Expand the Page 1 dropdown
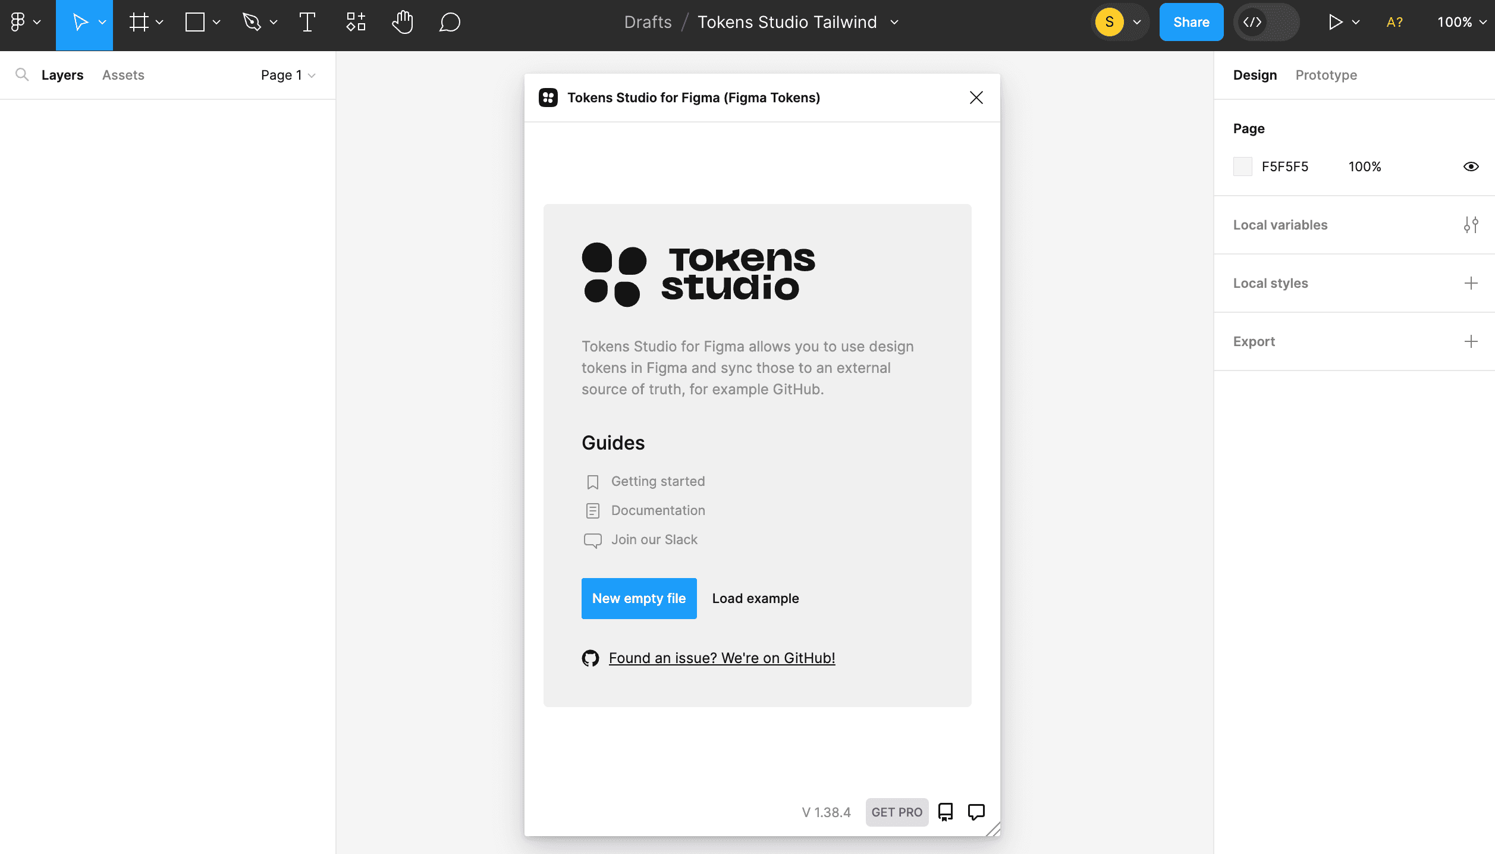1495x854 pixels. 288,75
